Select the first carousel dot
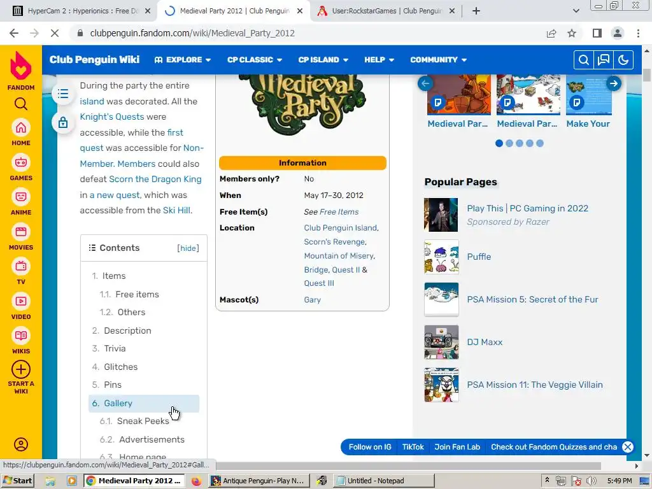This screenshot has height=489, width=652. 499,143
